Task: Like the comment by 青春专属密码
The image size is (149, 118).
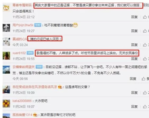Action: pos(145,17)
